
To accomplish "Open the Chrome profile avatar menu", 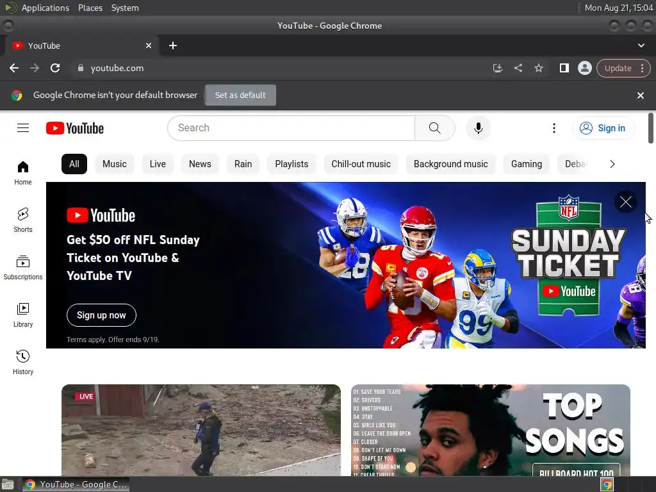I will click(584, 68).
